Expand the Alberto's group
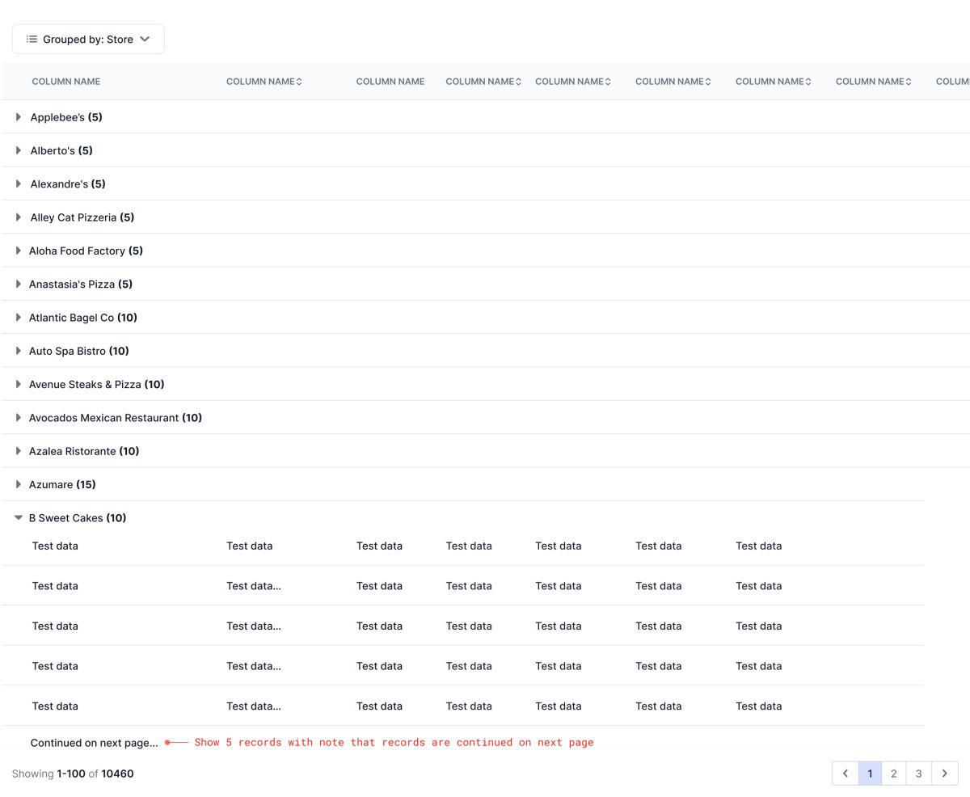Screen dimensions: 970x797 tap(18, 150)
